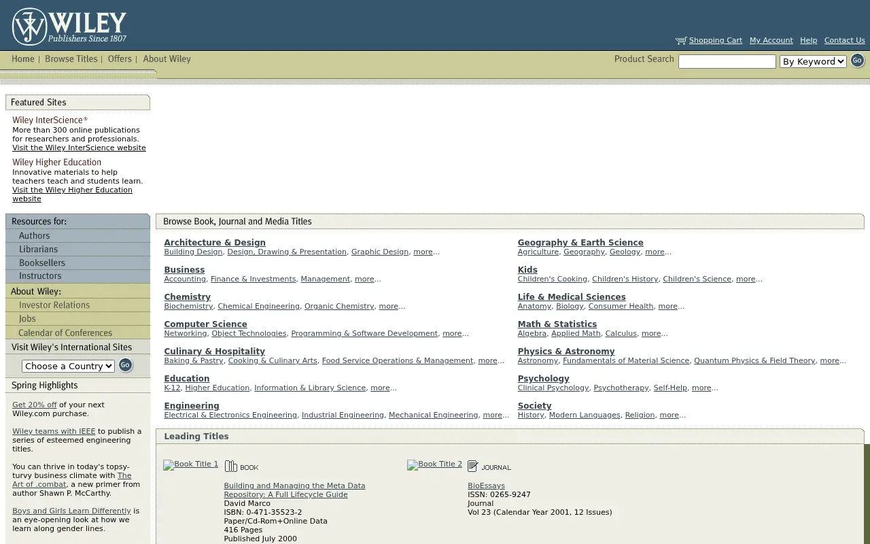Open the Geography & Earth Science category
This screenshot has height=544, width=870.
[x=580, y=243]
